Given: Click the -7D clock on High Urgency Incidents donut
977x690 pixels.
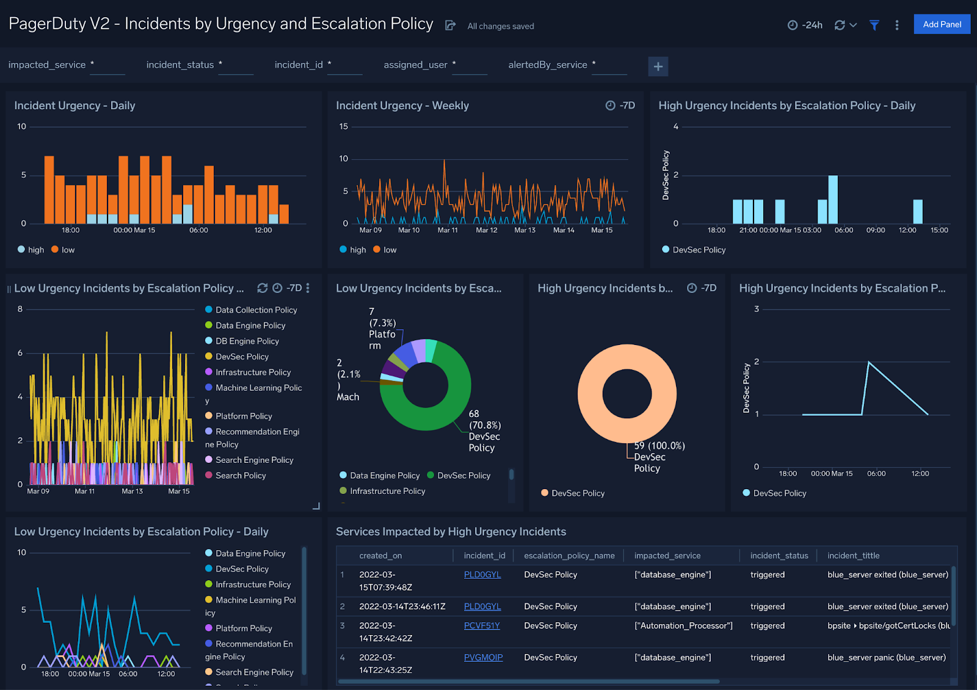Looking at the screenshot, I should [x=691, y=288].
